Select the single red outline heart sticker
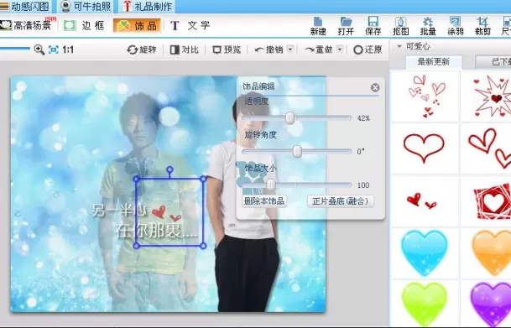The image size is (511, 328). click(x=425, y=148)
